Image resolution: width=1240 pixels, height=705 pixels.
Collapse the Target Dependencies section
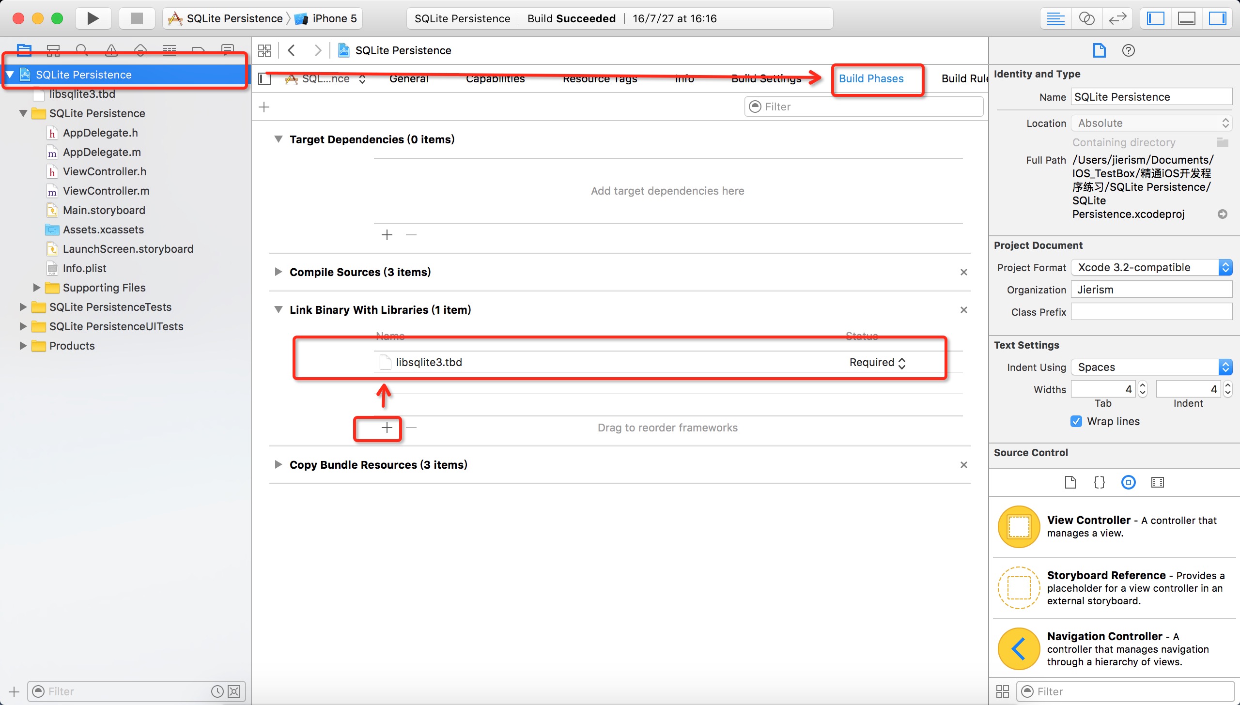click(x=279, y=139)
